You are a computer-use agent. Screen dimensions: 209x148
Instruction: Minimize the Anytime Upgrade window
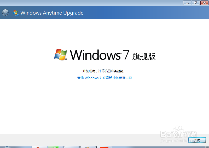coord(187,3)
